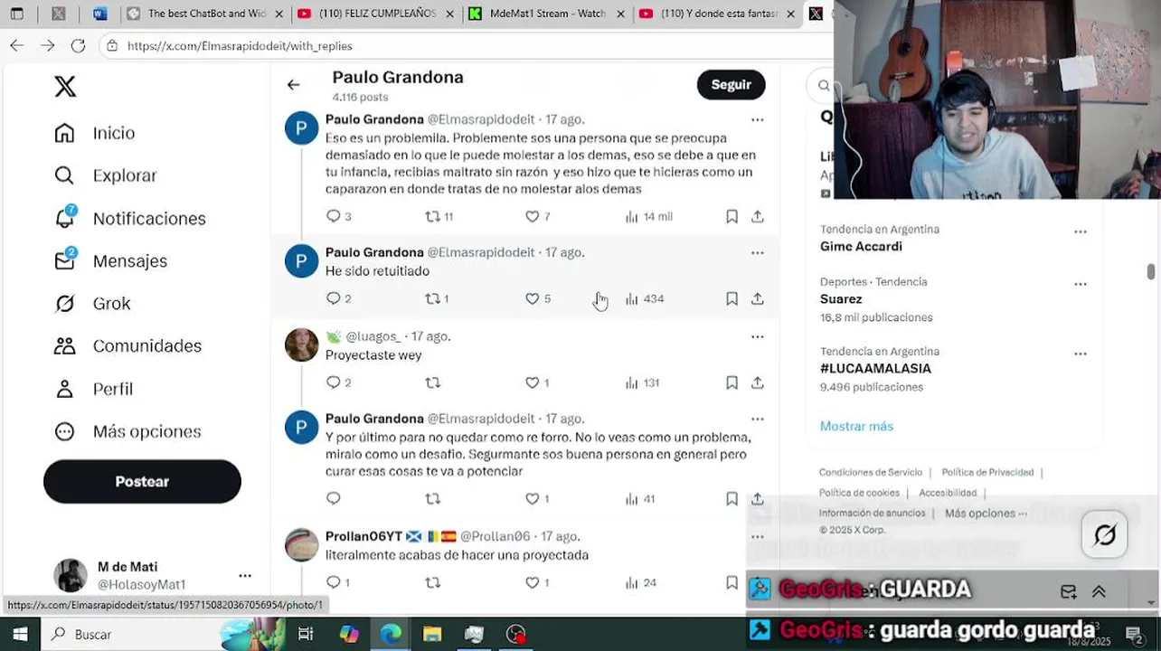The width and height of the screenshot is (1161, 651).
Task: Switch to FELIZ CUMPLEAÑOS YouTube tab
Action: (x=375, y=14)
